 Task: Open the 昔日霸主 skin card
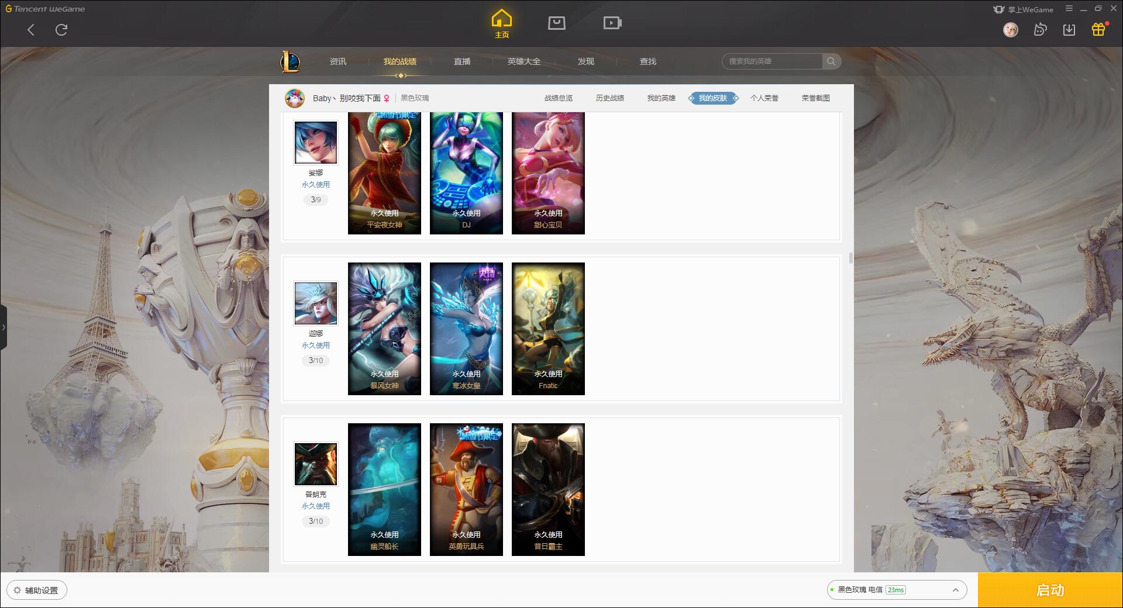pos(548,489)
